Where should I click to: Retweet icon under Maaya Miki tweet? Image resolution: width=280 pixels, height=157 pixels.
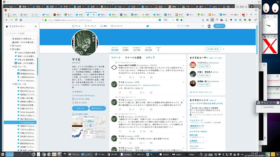130,77
